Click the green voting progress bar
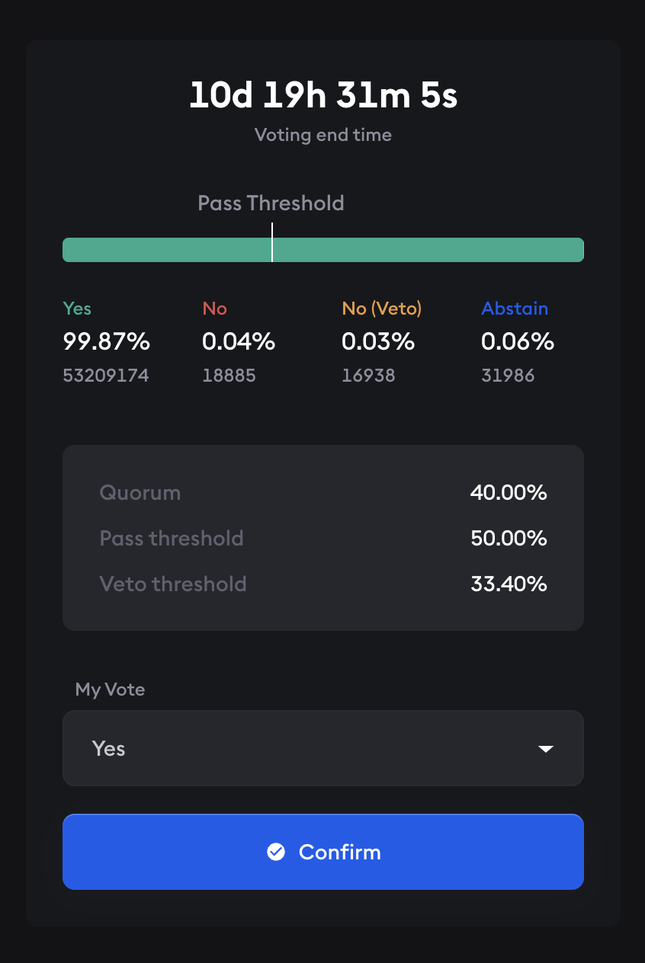Viewport: 645px width, 963px height. pyautogui.click(x=427, y=250)
